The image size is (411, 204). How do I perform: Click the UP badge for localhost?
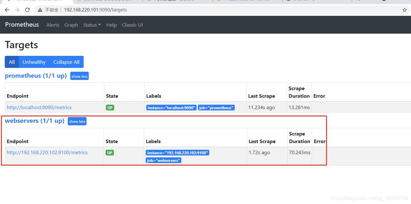coord(110,108)
